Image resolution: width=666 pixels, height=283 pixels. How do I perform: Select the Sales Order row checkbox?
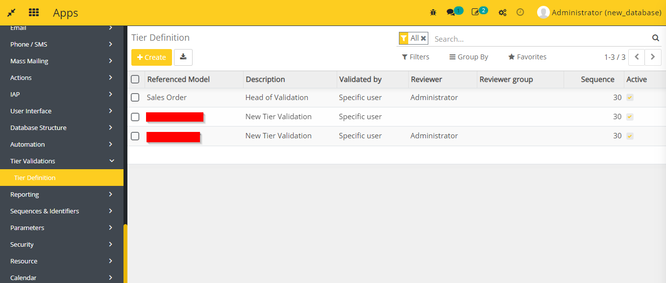pos(135,98)
